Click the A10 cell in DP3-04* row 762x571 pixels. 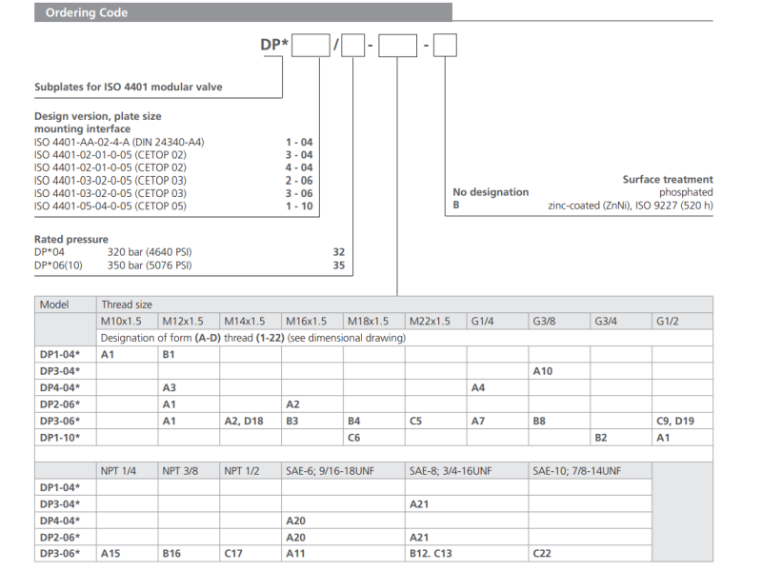tap(543, 370)
